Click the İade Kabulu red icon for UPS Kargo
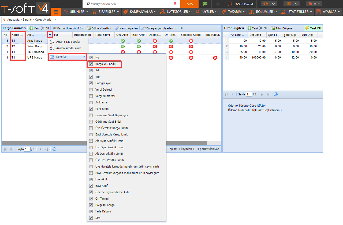Image resolution: width=343 pixels, height=225 pixels. (x=215, y=58)
